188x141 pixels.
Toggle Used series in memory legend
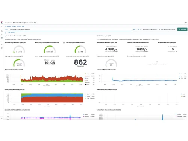click(88, 94)
